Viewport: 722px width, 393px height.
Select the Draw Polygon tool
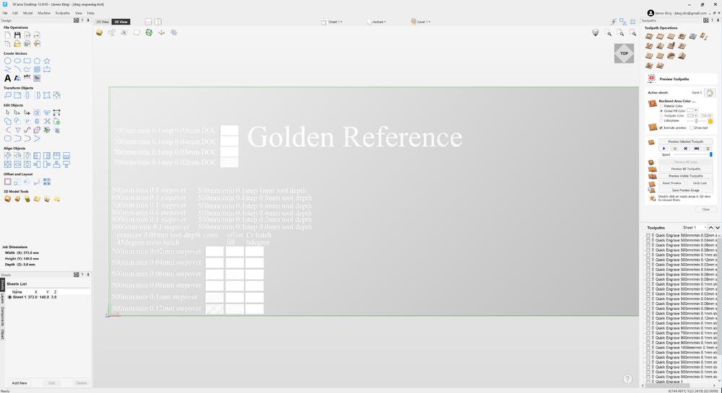(x=37, y=61)
